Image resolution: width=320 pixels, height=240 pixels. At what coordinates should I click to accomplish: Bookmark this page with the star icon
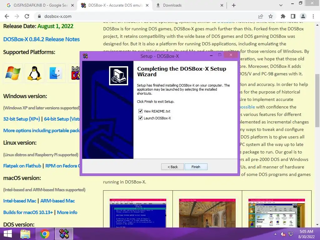pyautogui.click(x=271, y=16)
